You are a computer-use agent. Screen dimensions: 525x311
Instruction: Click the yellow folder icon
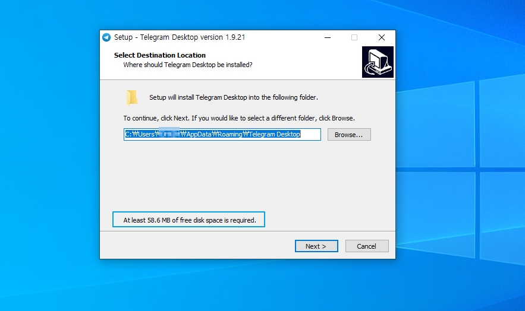[132, 97]
